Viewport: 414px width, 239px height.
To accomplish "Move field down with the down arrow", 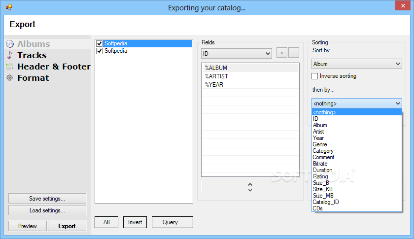I will pyautogui.click(x=250, y=190).
